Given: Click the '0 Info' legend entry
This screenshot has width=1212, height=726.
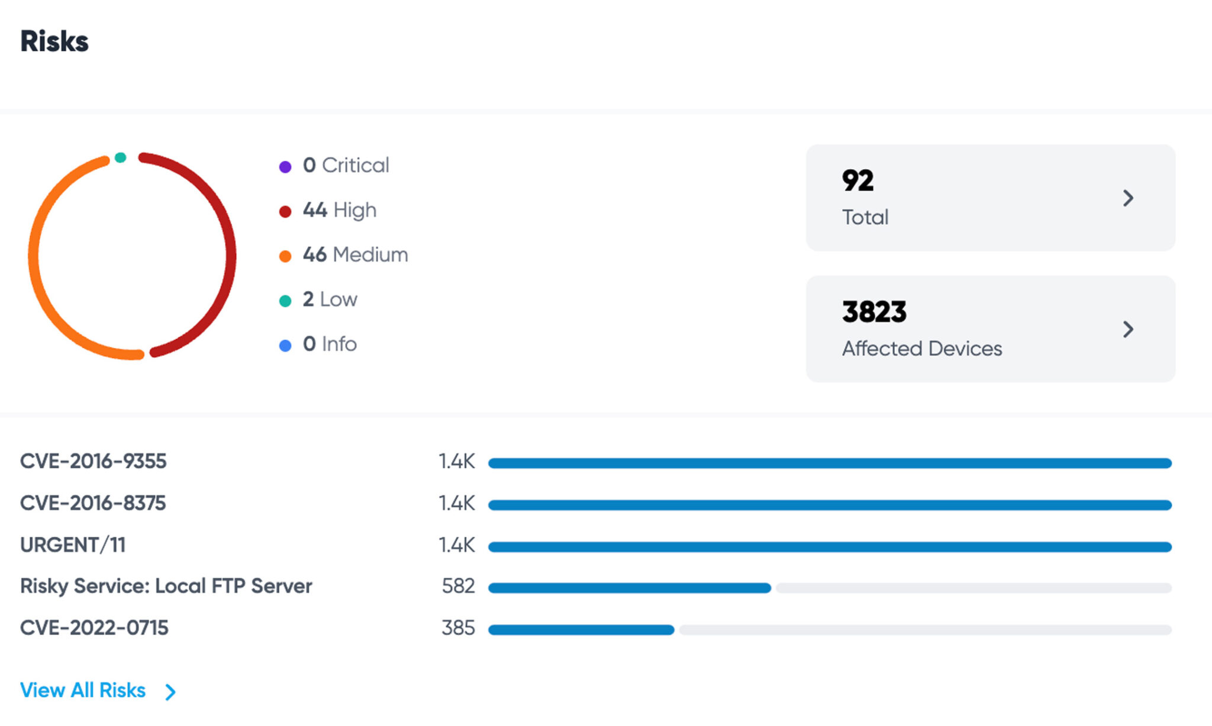Looking at the screenshot, I should coord(318,344).
